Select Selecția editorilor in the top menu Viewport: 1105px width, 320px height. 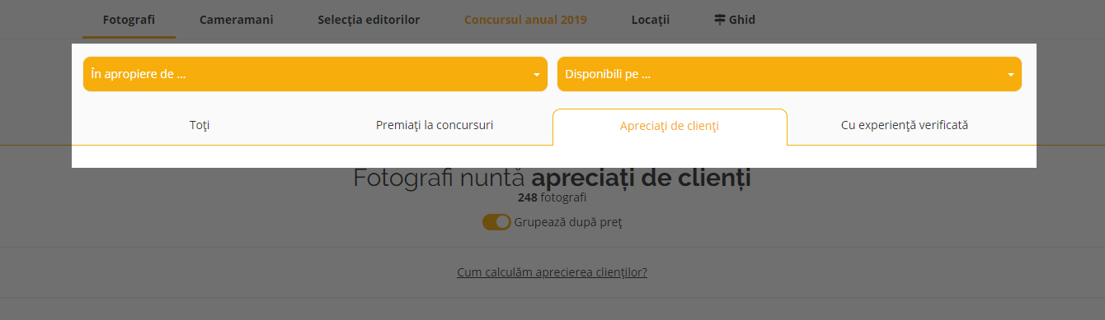pyautogui.click(x=369, y=20)
